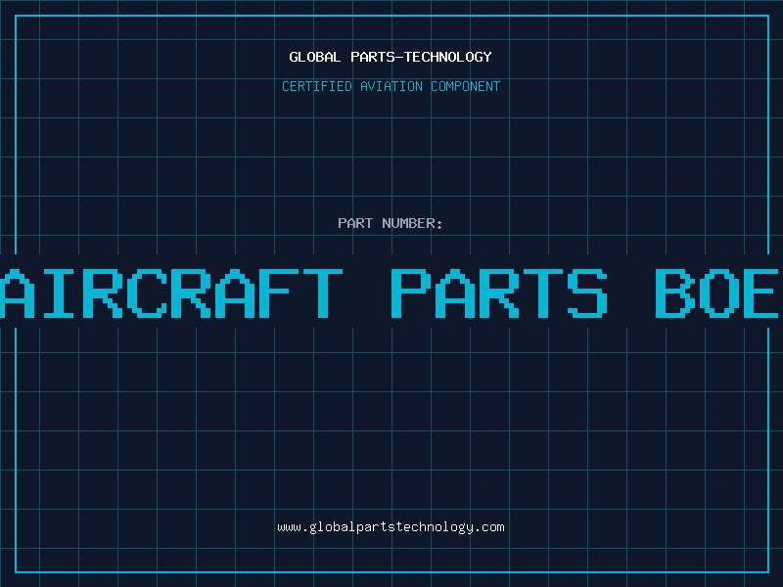Click the letter P in large PARTS
783x587 pixels.
coord(410,293)
